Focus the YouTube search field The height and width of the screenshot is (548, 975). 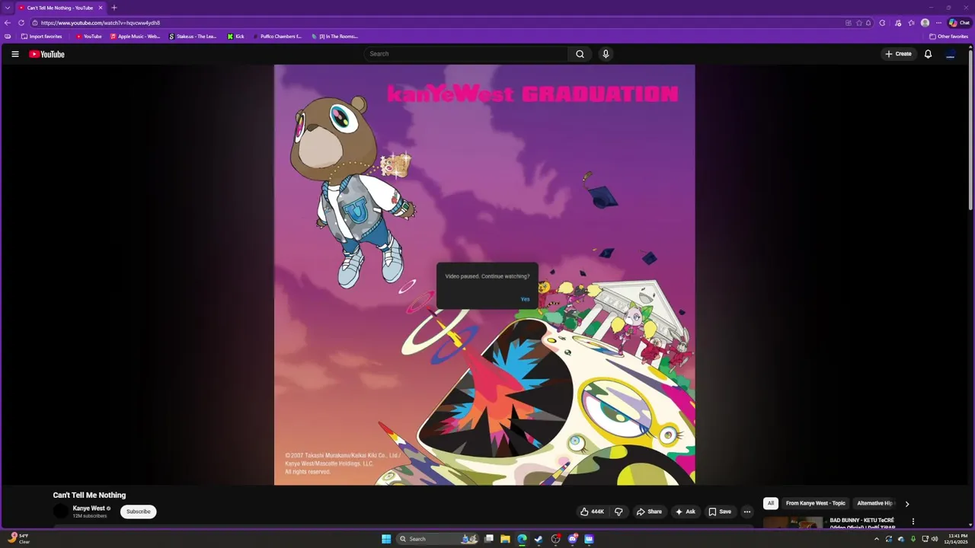pos(466,54)
